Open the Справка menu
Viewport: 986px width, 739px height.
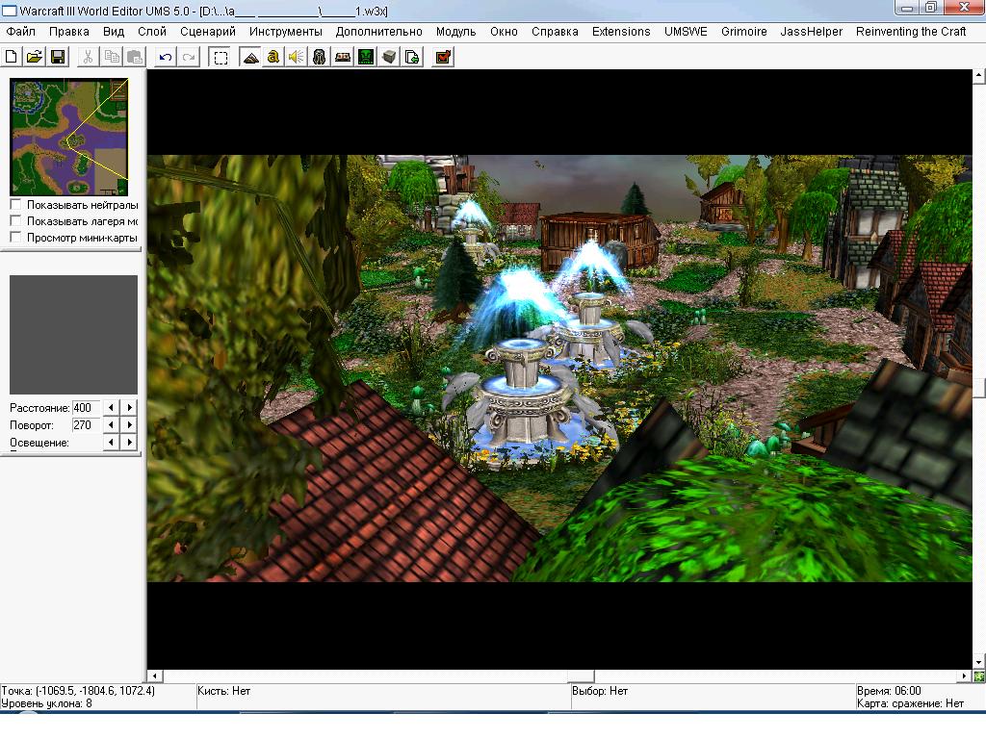[x=555, y=32]
